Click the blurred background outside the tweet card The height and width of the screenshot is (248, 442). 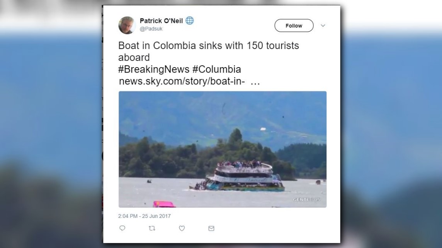pos(51,124)
